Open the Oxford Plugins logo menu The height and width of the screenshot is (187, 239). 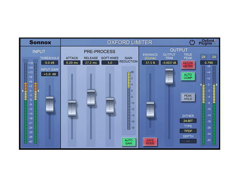pyautogui.click(x=207, y=42)
